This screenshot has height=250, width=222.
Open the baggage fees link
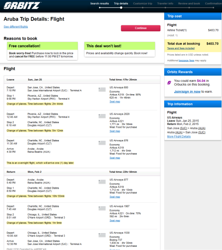[x=186, y=60]
